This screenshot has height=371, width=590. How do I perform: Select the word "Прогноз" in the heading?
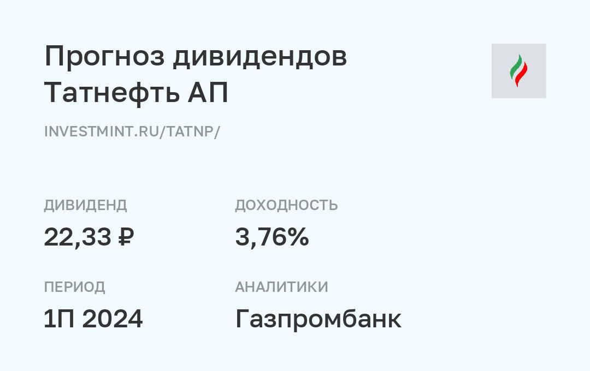click(x=104, y=56)
